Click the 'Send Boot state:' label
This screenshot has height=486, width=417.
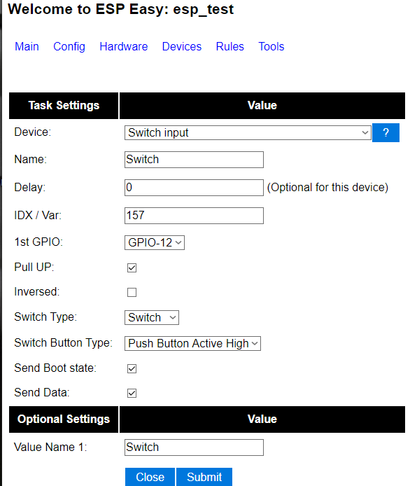55,368
